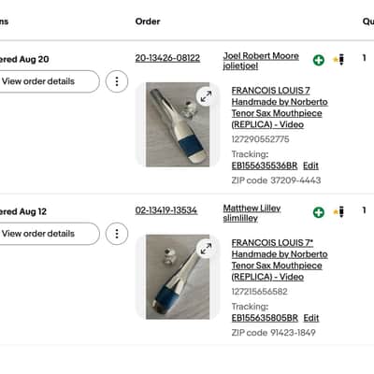Open FRANCOIS LOUIS 7* listing title
The width and height of the screenshot is (374, 374).
280,260
